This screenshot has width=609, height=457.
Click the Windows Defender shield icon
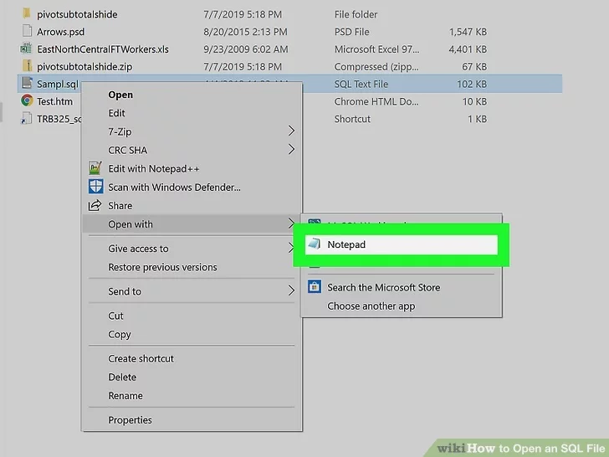95,187
